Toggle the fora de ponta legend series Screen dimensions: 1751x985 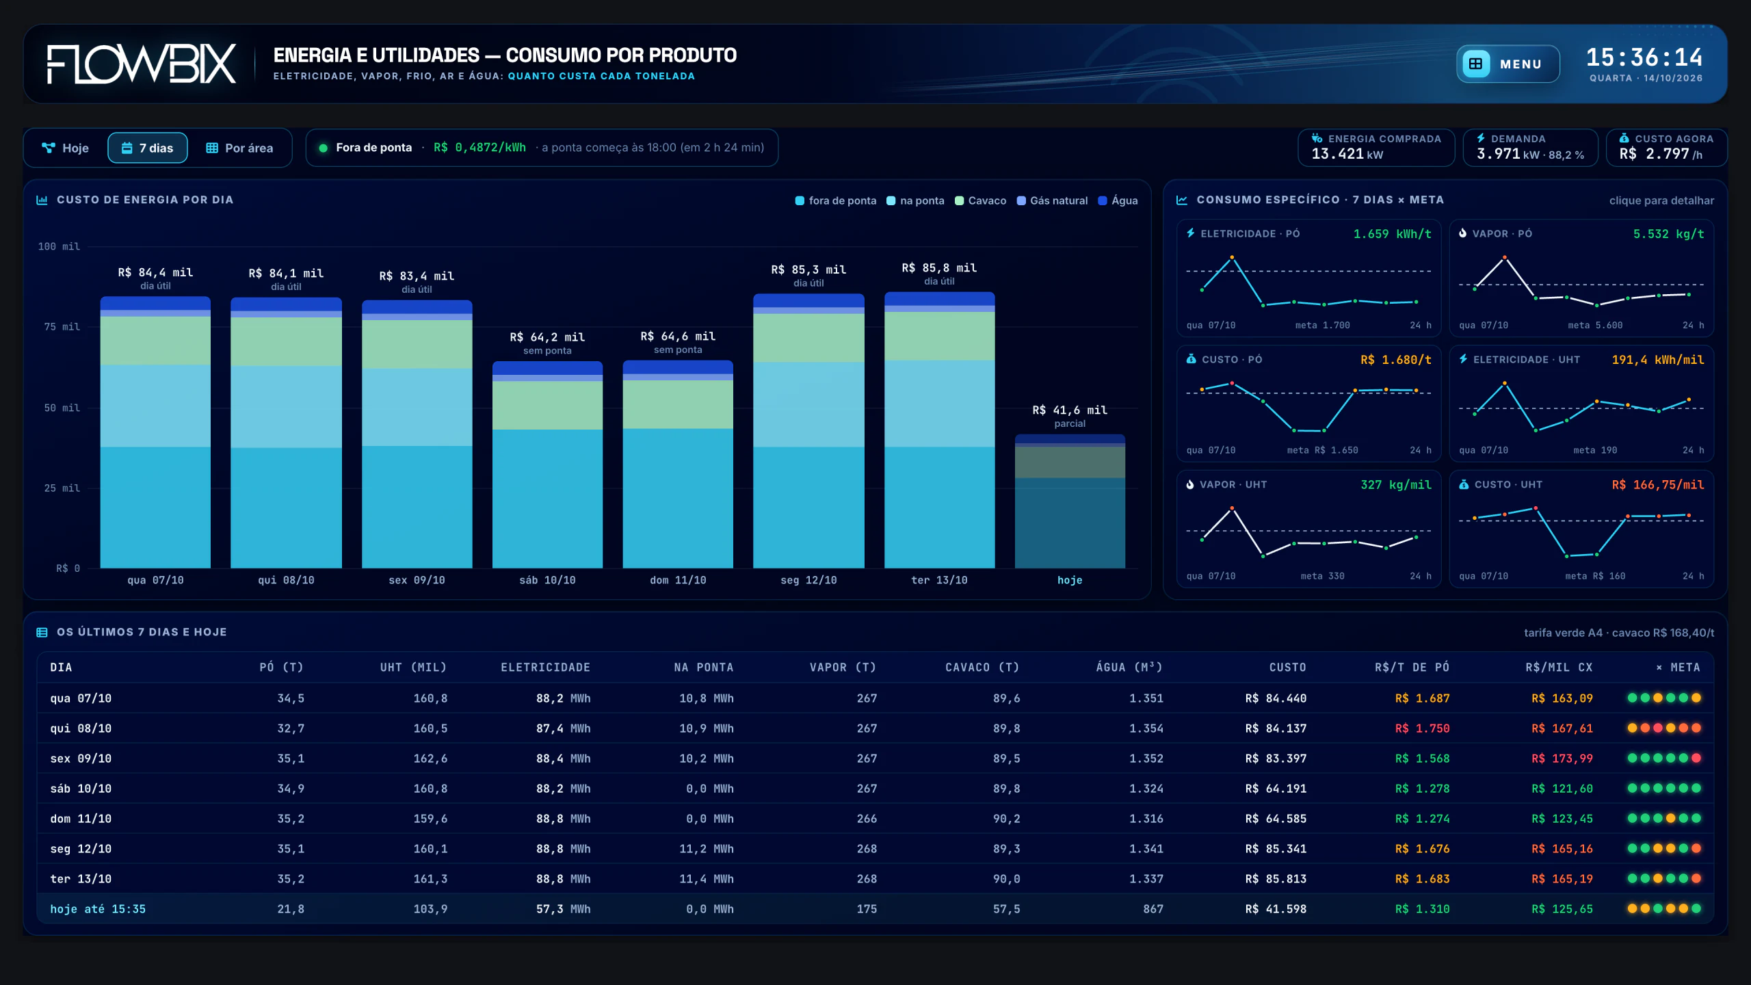[x=836, y=200]
